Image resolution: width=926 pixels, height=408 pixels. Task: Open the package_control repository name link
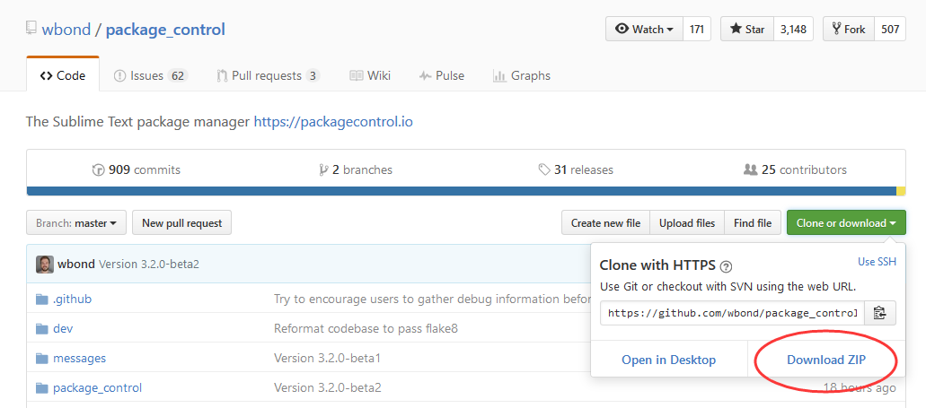point(165,29)
